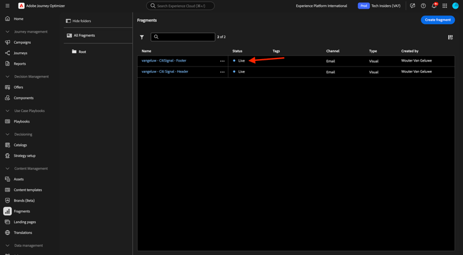This screenshot has width=463, height=255.
Task: Open the notifications bell
Action: 434,6
